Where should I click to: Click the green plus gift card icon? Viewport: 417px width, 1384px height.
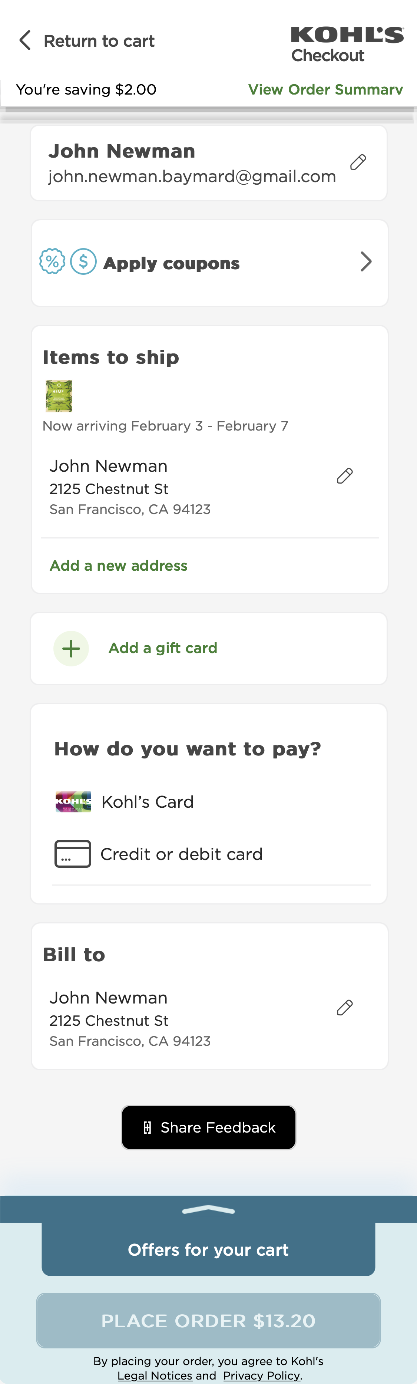coord(71,649)
